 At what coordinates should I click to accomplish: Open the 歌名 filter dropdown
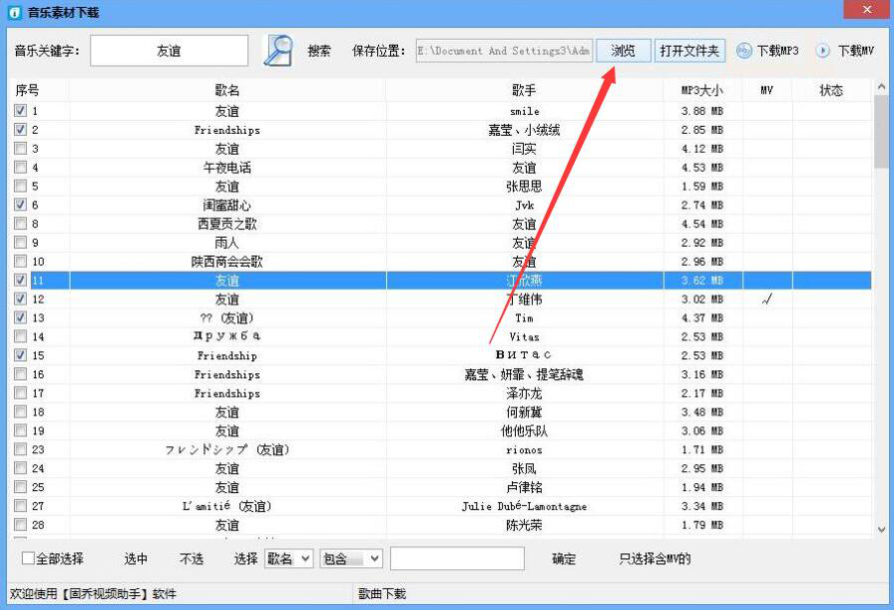[x=289, y=559]
